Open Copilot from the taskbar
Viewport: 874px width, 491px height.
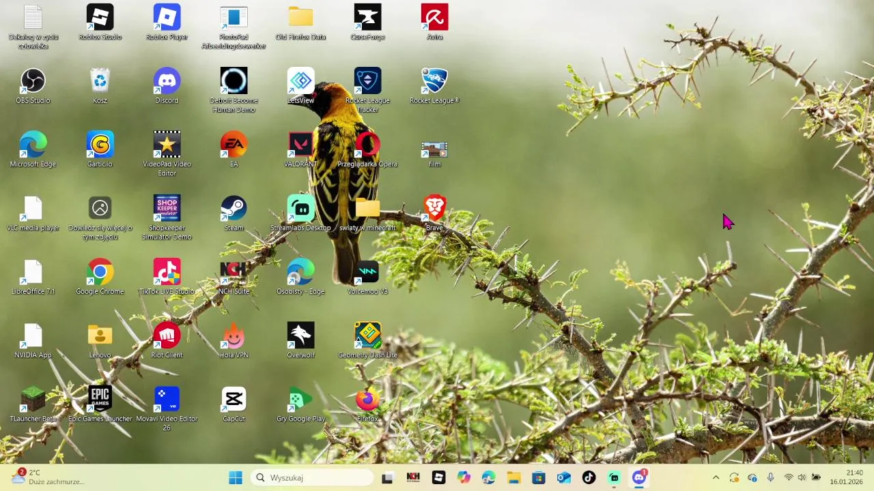click(x=464, y=477)
